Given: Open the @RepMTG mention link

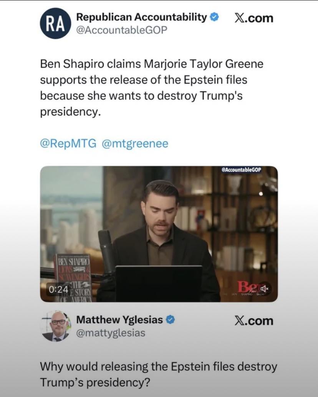Looking at the screenshot, I should coord(68,144).
